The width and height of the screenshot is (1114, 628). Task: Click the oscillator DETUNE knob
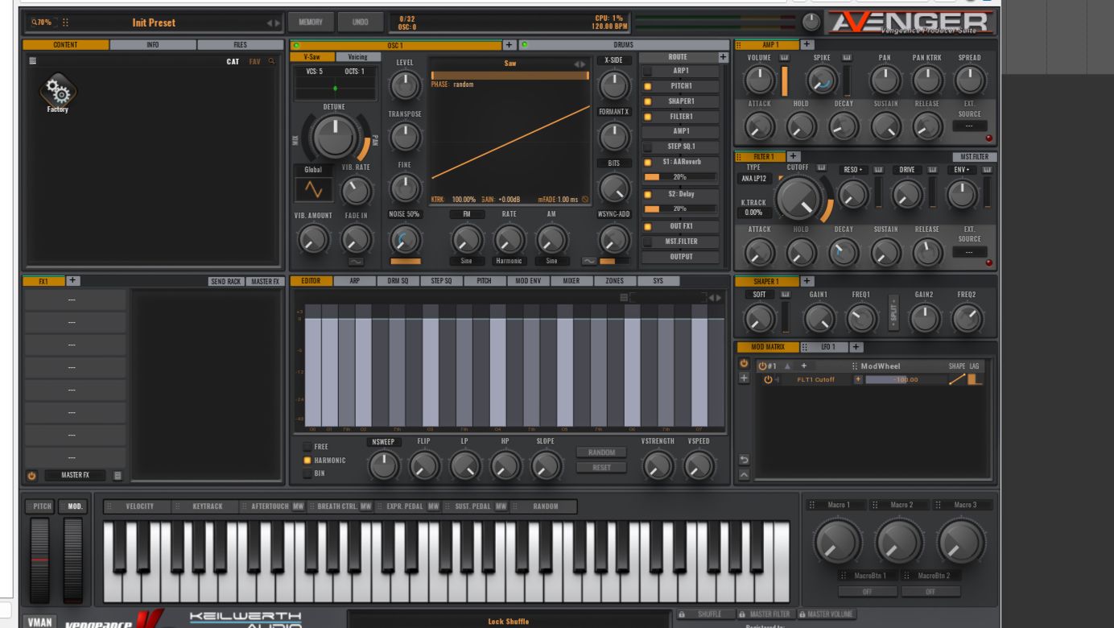pos(336,137)
